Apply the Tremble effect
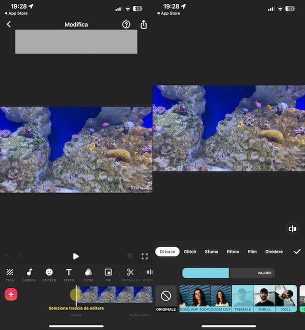 click(x=242, y=298)
